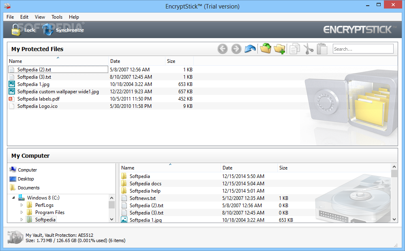Sort My Computer list by Name header
This screenshot has height=251, width=405.
pyautogui.click(x=170, y=167)
